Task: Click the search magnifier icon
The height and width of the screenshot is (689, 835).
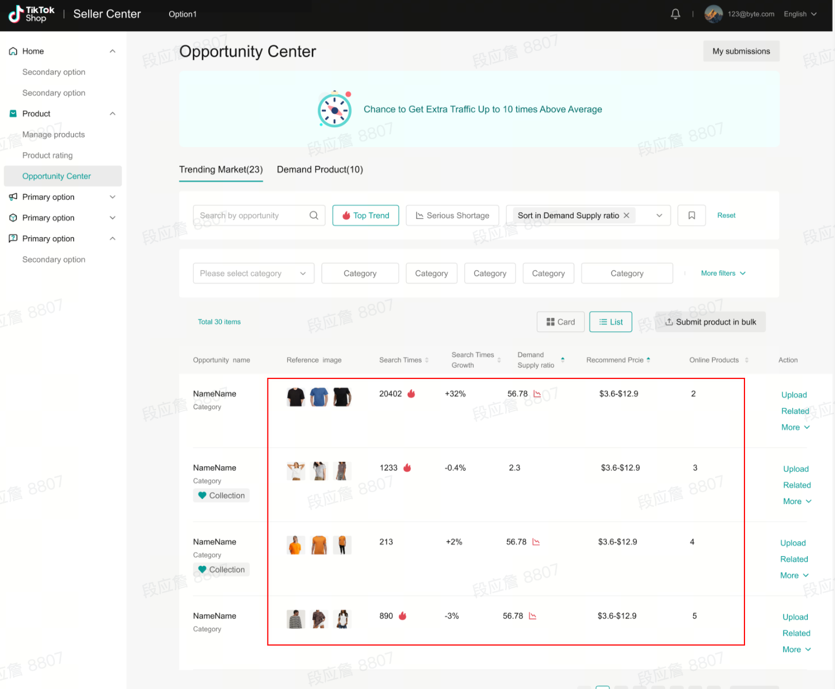Action: [x=313, y=216]
